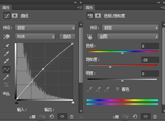View previous state in Curves panel
Viewport: 165px width, 121px height.
click(42, 116)
